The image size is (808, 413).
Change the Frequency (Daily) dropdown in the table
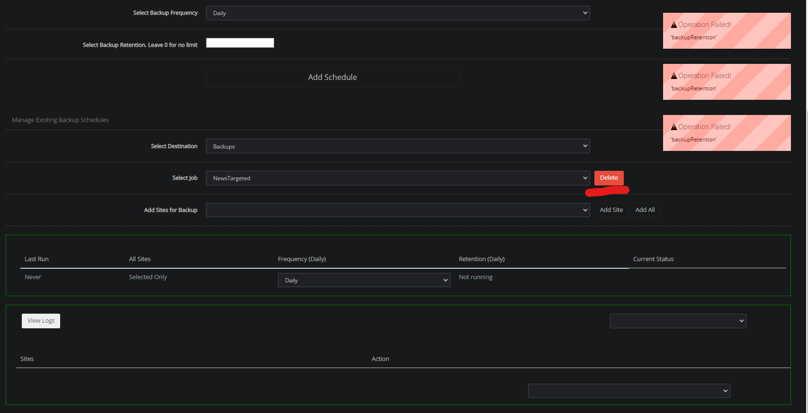tap(364, 280)
